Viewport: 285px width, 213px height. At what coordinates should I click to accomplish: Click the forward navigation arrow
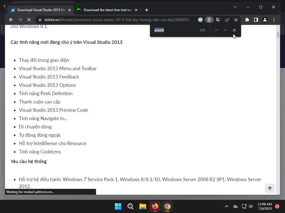(20, 20)
